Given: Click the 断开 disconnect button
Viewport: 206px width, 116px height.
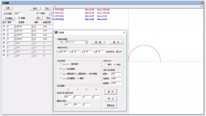Looking at the screenshot, I should (x=116, y=42).
